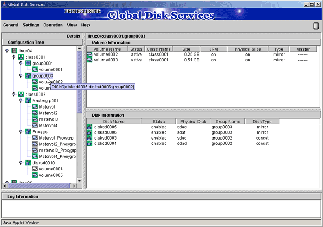Collapse the Mastergrp001 tree node
Image resolution: width=323 pixels, height=227 pixels.
click(x=21, y=100)
